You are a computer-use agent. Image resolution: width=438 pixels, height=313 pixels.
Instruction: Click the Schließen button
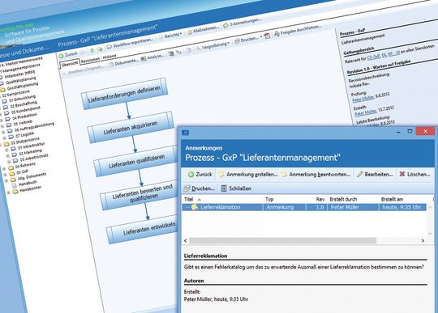[x=236, y=188]
